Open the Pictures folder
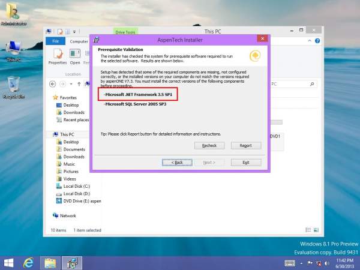This screenshot has height=270, width=360. click(x=67, y=171)
